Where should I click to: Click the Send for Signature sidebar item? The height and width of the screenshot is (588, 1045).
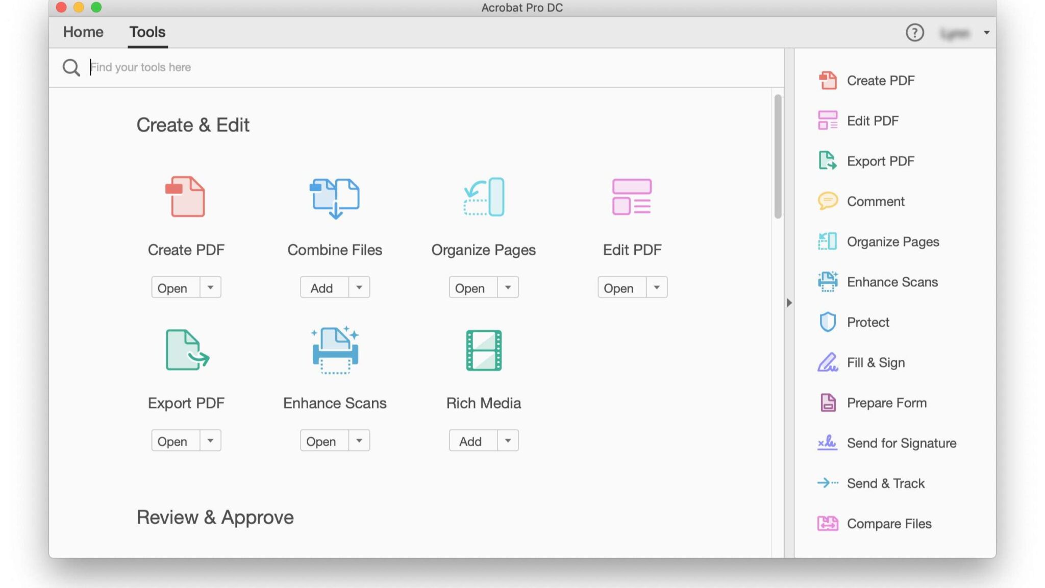point(902,443)
